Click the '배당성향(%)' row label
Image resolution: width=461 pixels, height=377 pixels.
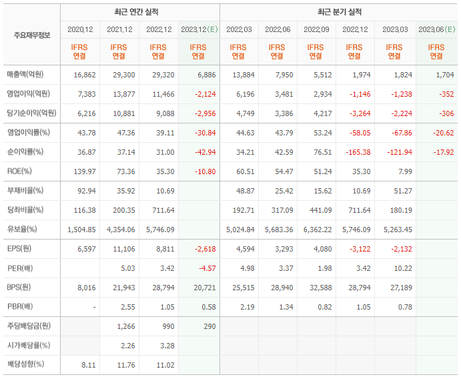[x=25, y=364]
